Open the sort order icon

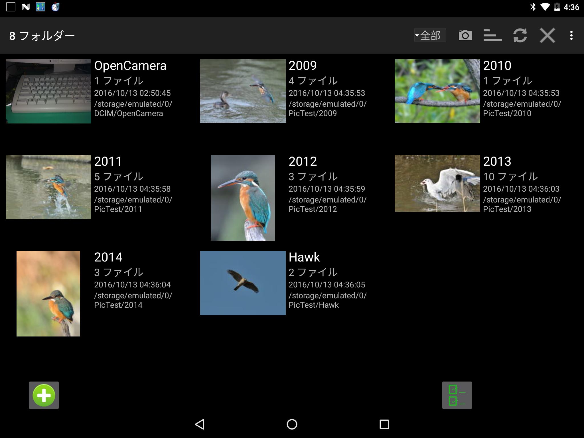pos(492,35)
